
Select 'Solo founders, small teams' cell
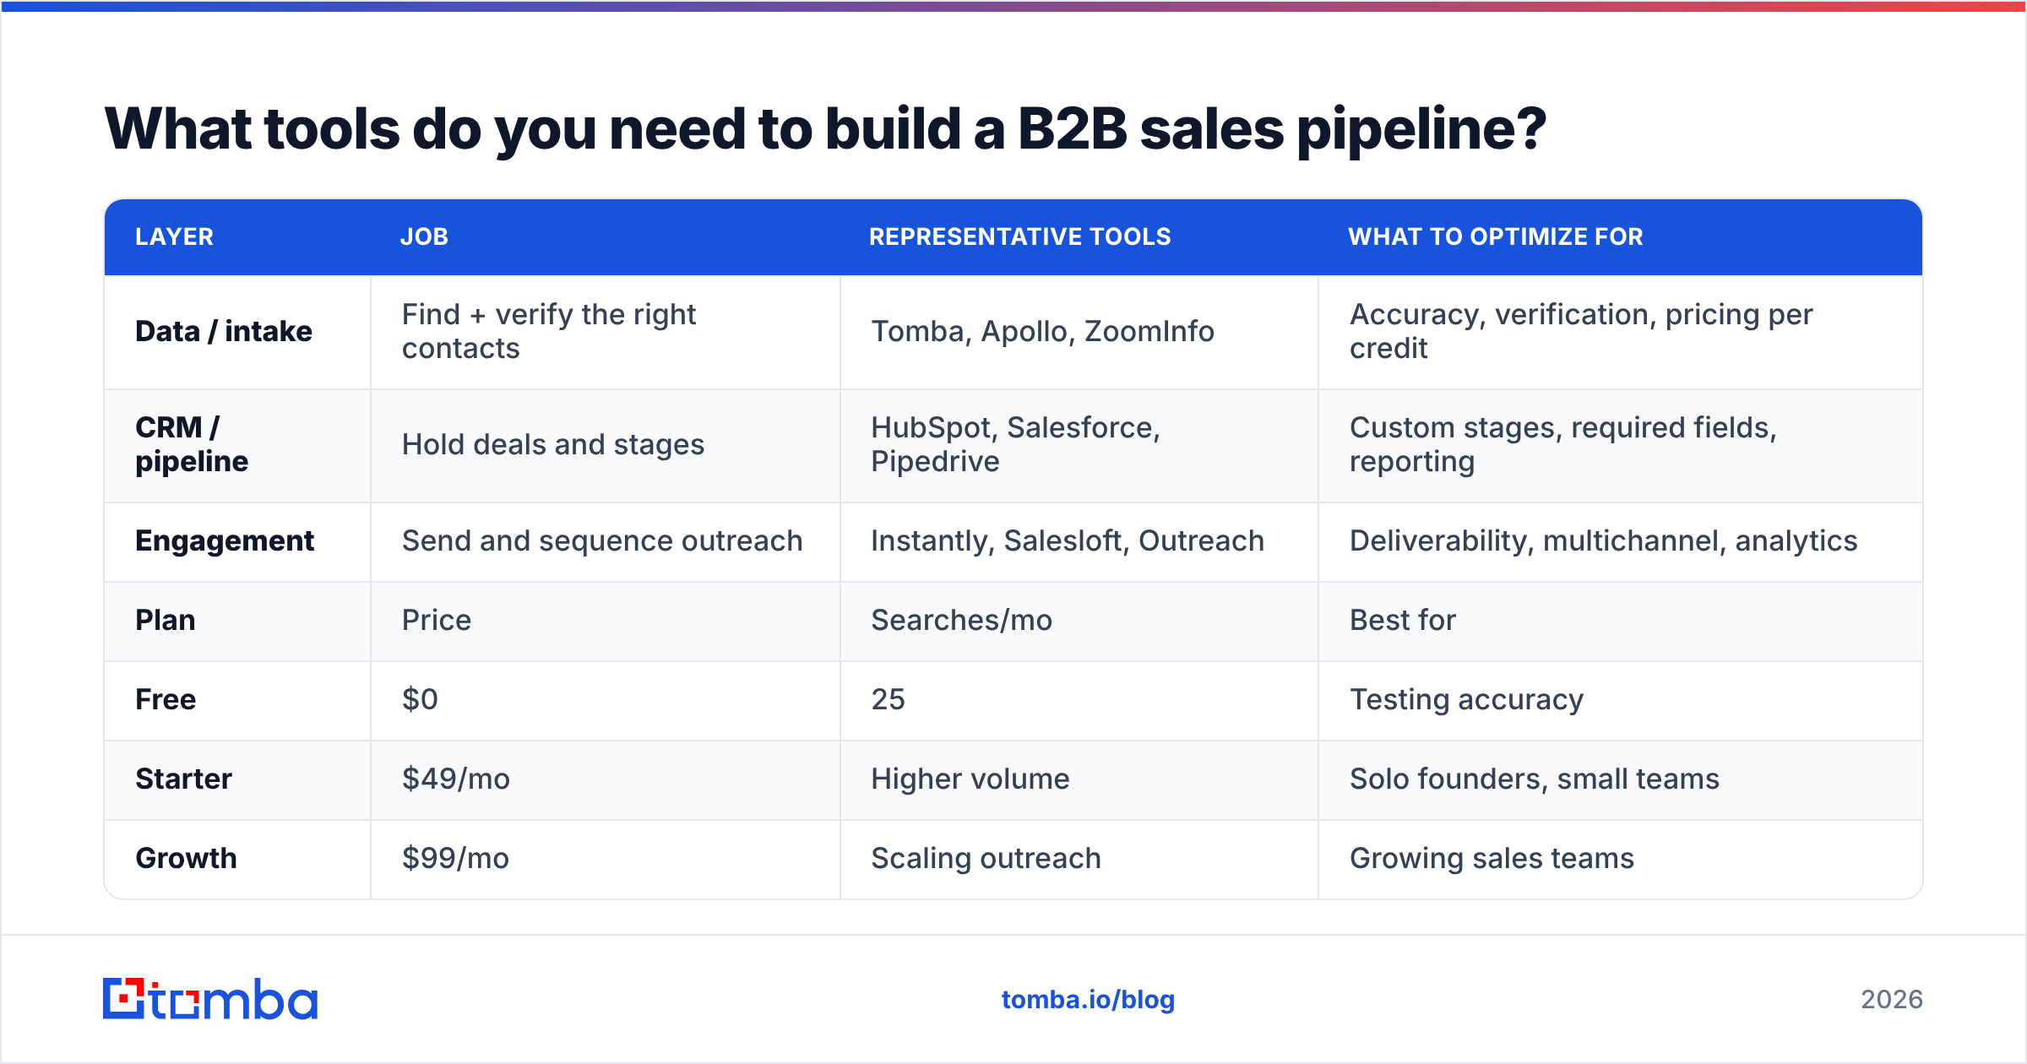[1621, 779]
